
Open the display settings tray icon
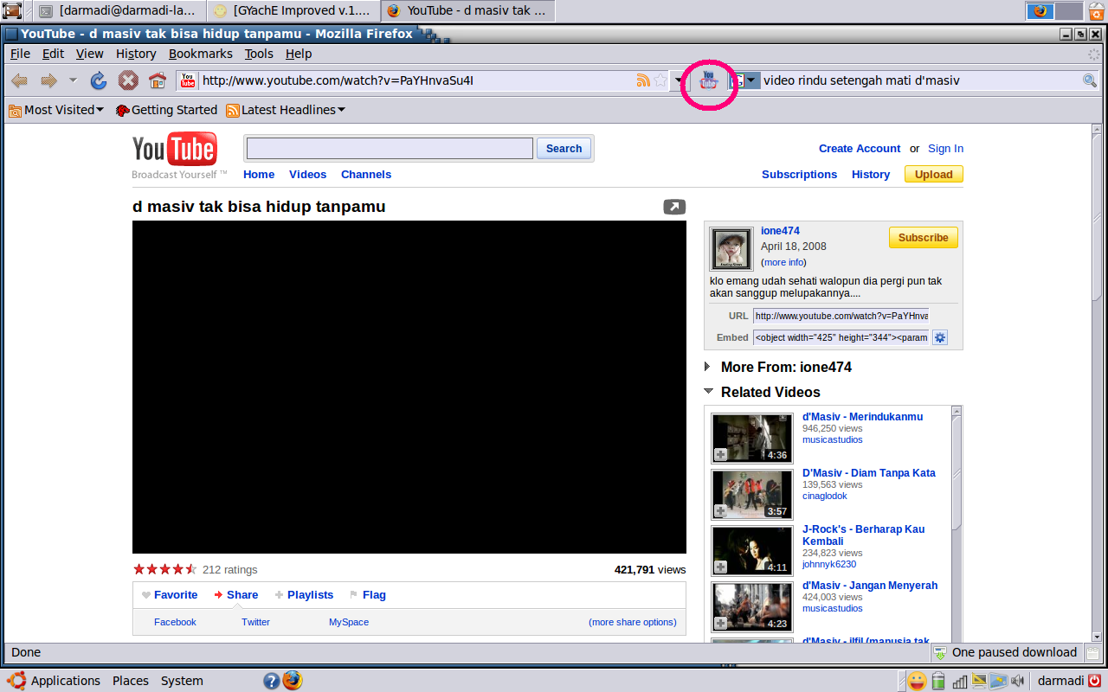[x=979, y=681]
